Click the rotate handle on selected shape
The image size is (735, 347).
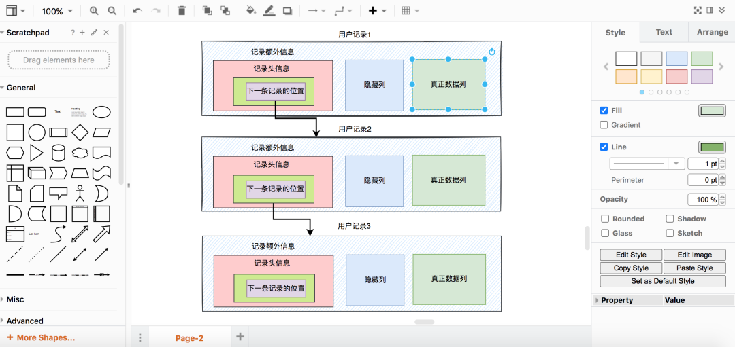pyautogui.click(x=492, y=52)
